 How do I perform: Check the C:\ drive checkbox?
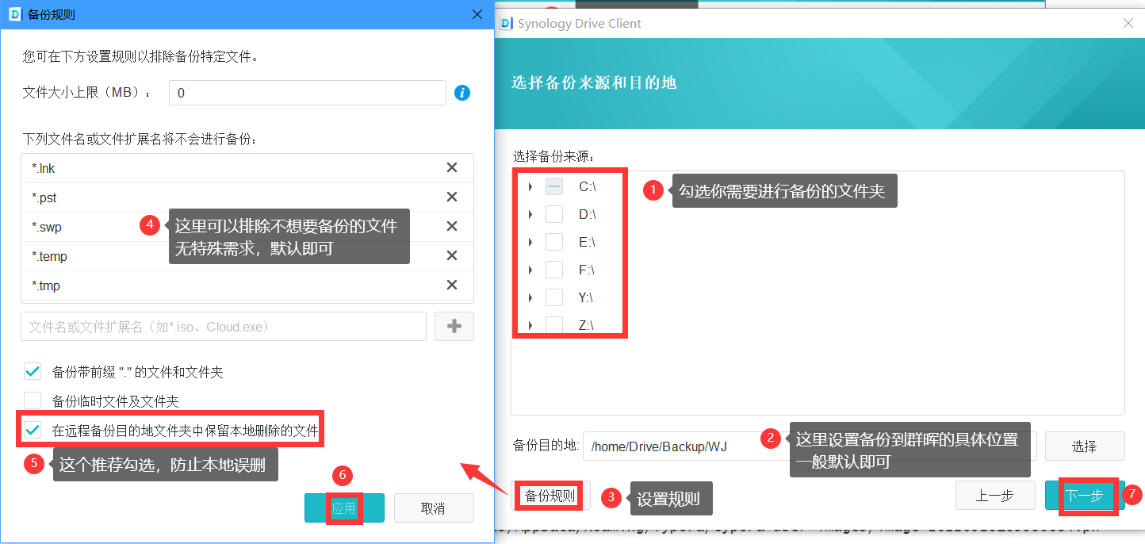point(554,186)
